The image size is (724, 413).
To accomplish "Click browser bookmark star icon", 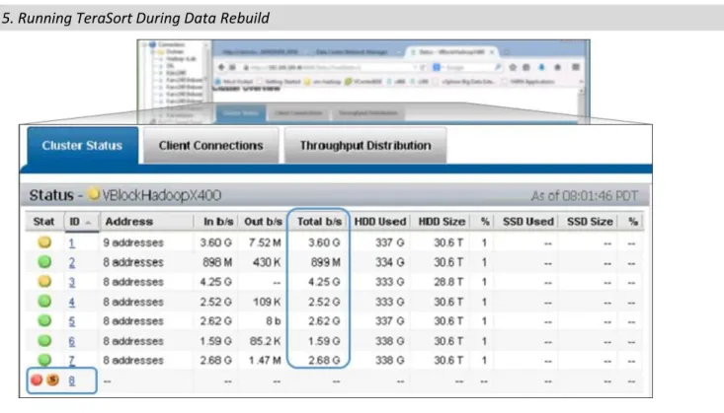I will [513, 67].
